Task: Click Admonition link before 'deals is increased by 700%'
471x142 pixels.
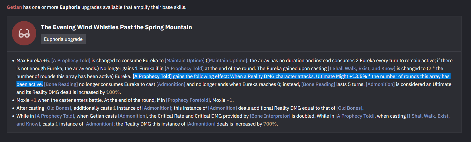Action: click(201, 124)
